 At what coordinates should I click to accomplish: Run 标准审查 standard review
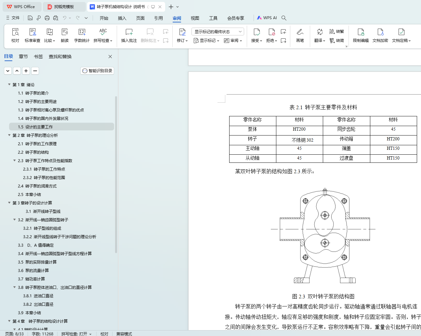(x=33, y=35)
